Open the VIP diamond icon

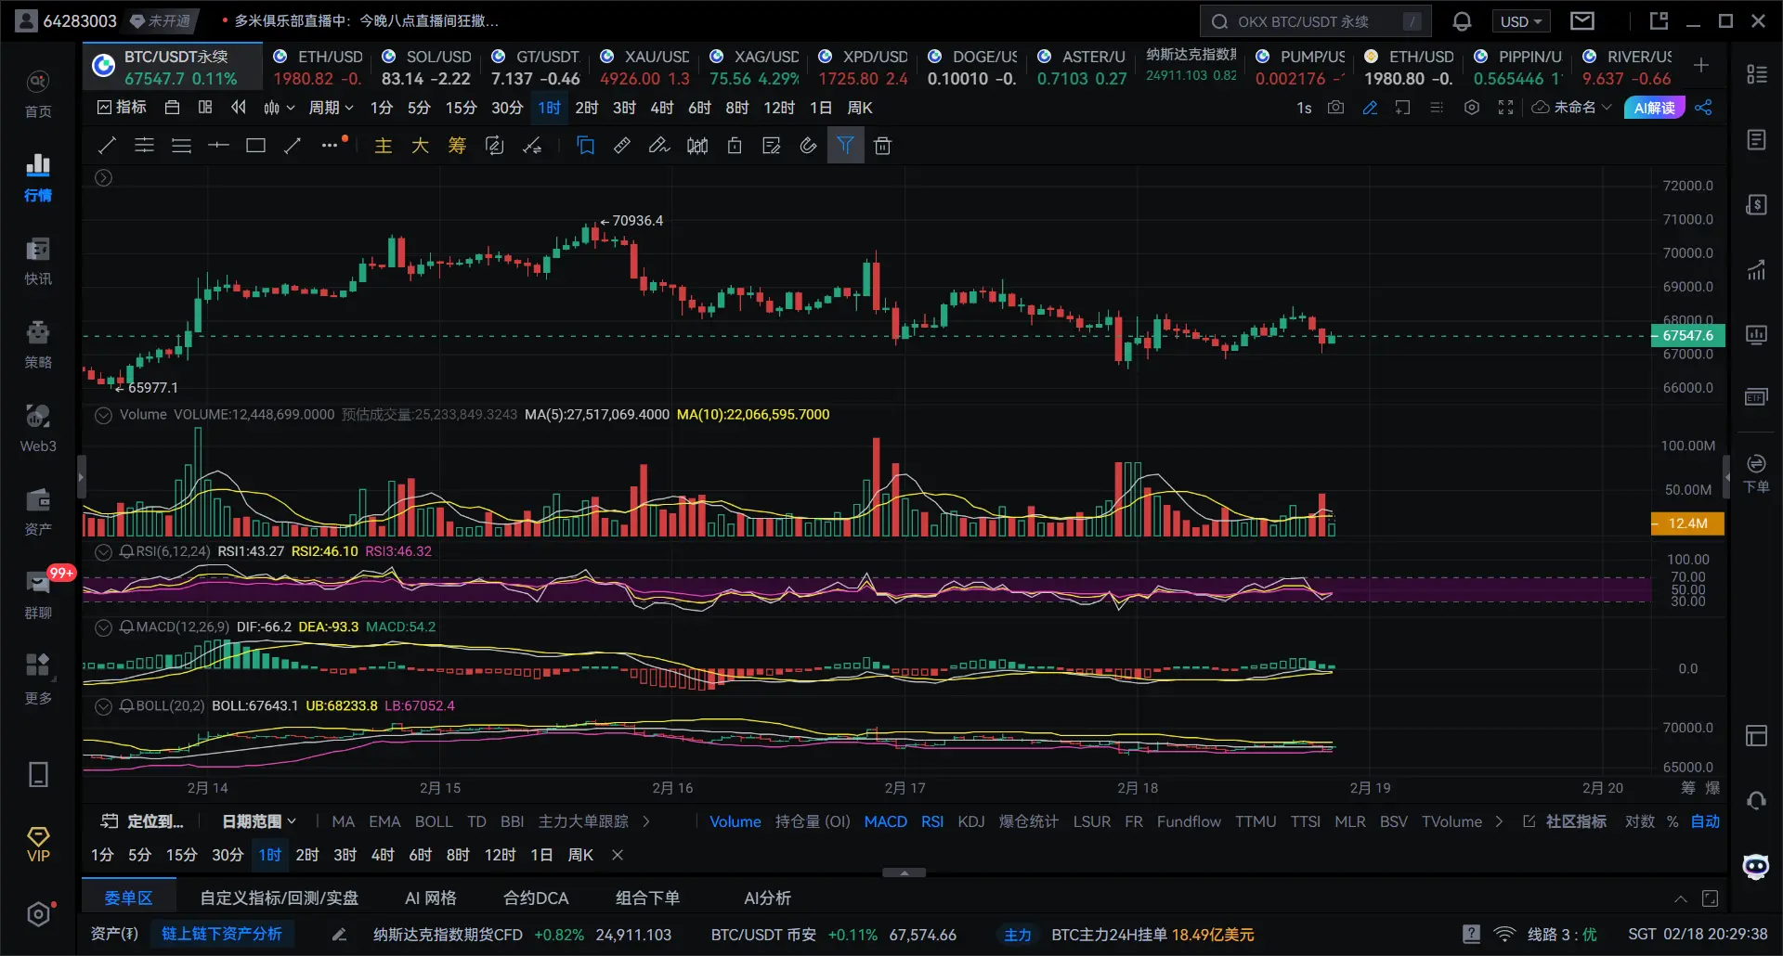click(x=38, y=845)
